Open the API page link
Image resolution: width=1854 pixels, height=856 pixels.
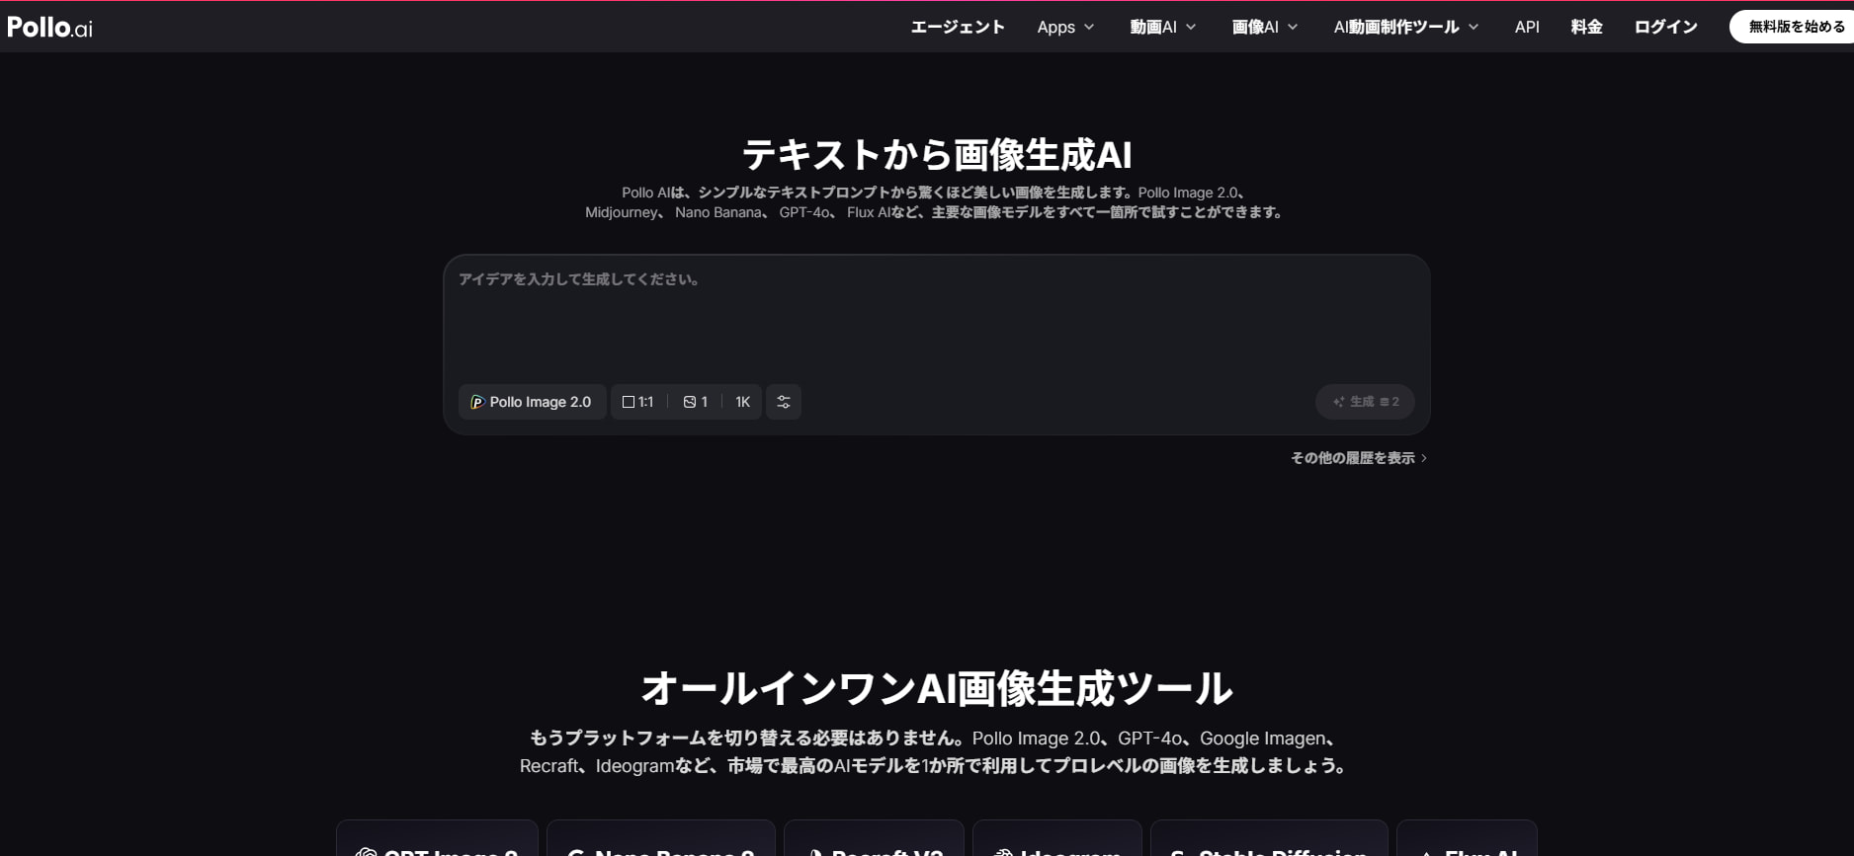(x=1527, y=27)
